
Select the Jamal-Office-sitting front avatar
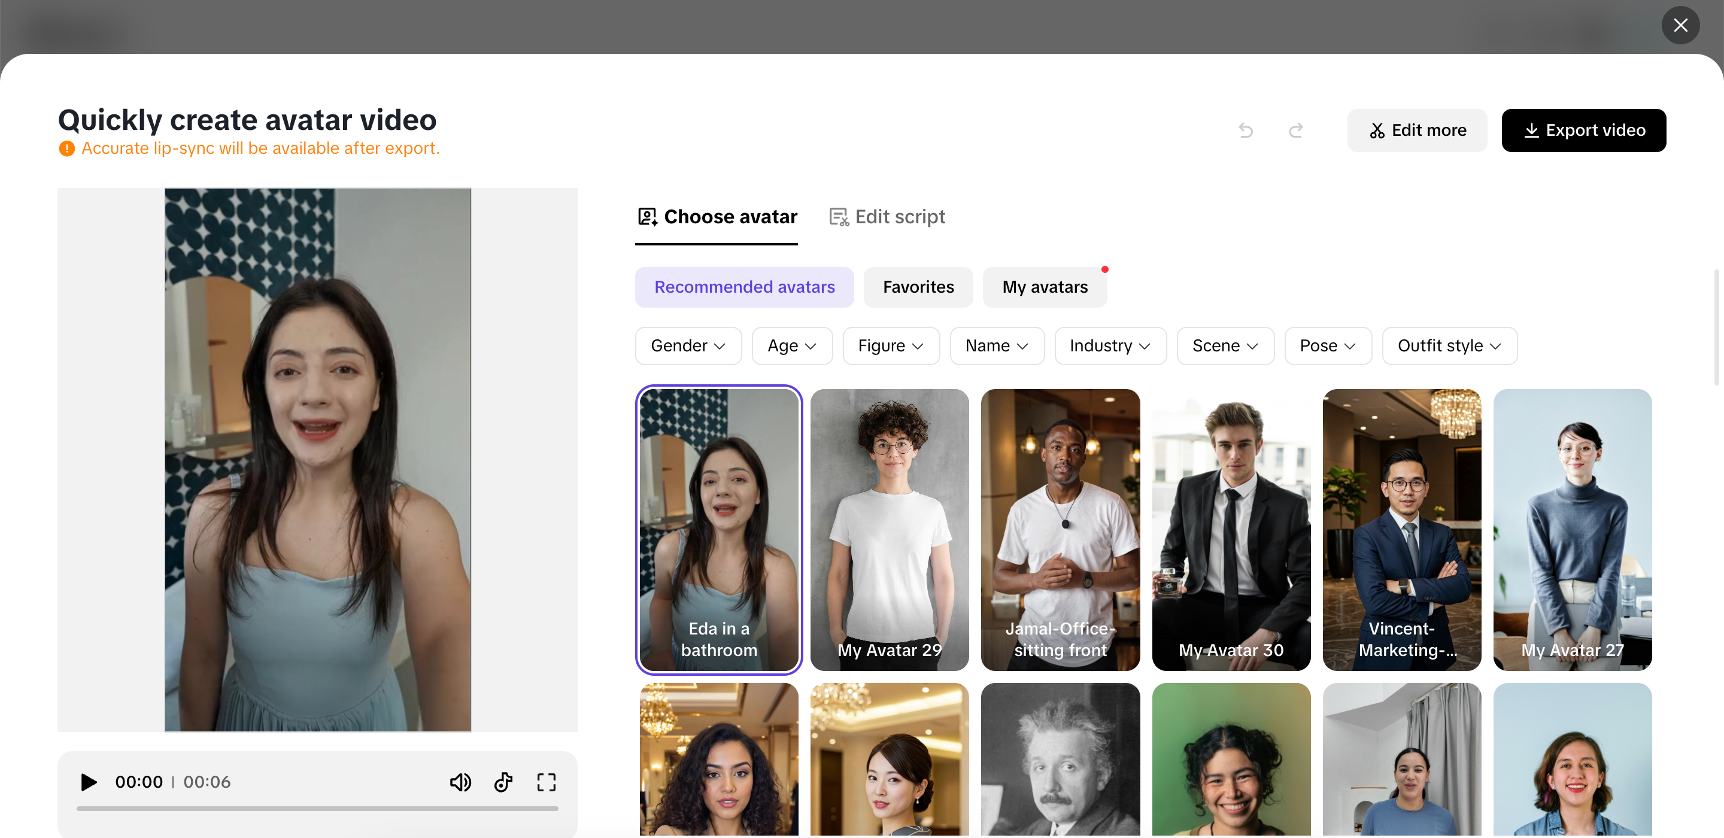pos(1060,529)
